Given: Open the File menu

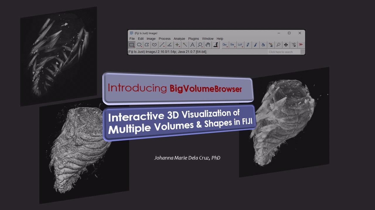Looking at the screenshot, I should (x=132, y=38).
